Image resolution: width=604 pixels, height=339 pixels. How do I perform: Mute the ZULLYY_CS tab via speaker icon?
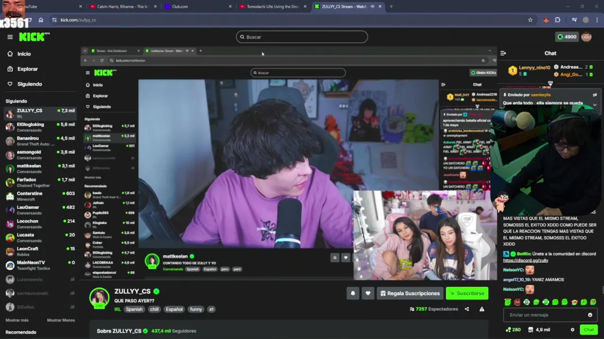(x=372, y=7)
